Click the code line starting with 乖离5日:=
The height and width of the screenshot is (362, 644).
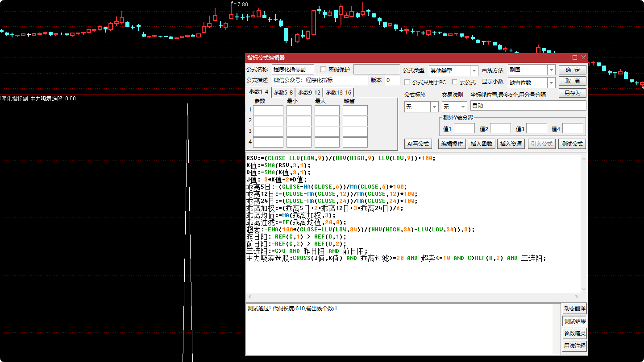pos(327,187)
